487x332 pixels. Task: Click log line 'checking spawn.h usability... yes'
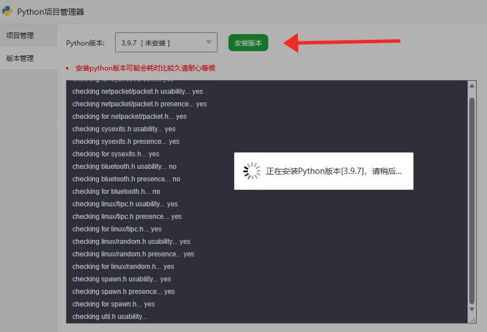pyautogui.click(x=122, y=279)
